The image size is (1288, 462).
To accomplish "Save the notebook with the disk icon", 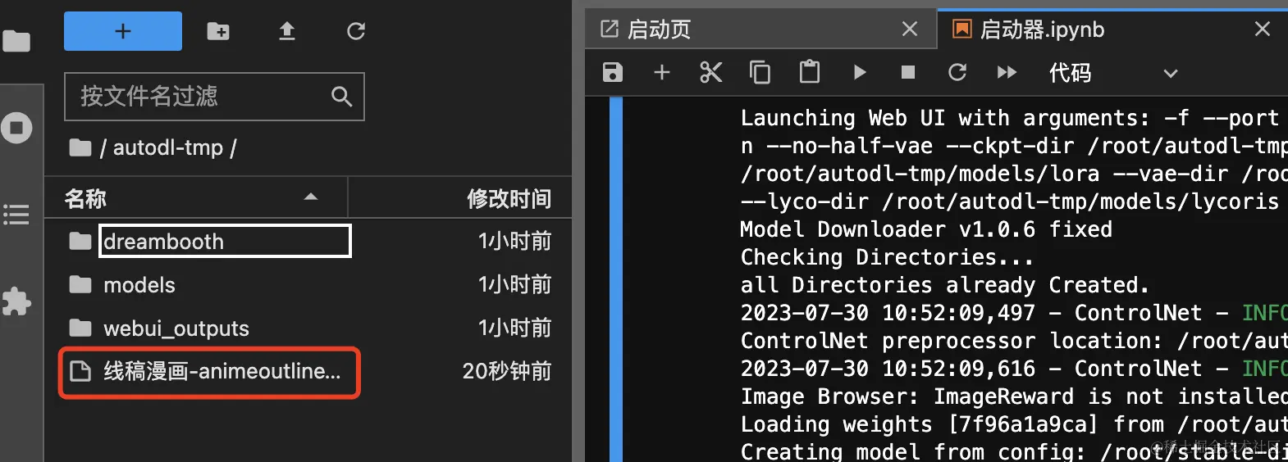I will 613,73.
